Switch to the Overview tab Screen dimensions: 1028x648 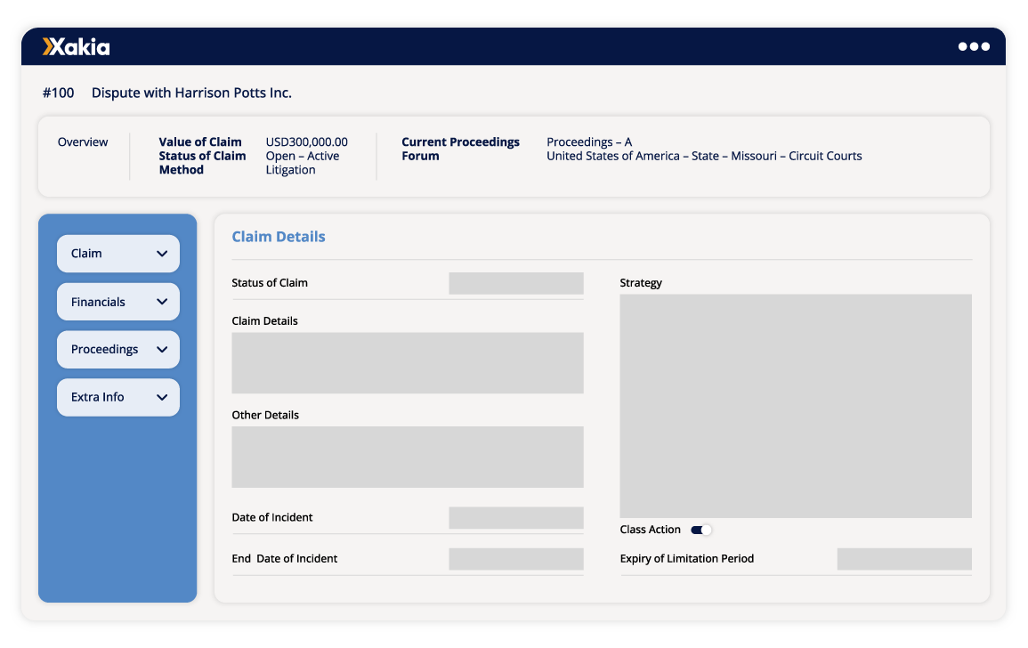pyautogui.click(x=83, y=142)
